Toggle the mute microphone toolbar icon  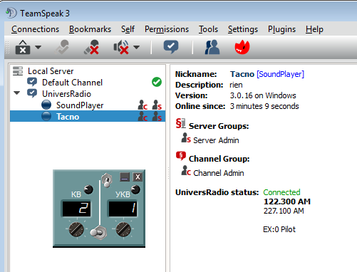tap(91, 47)
